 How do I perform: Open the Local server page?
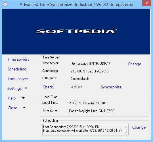[18, 79]
